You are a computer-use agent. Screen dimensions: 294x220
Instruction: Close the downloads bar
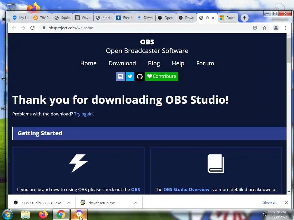pos(286,203)
